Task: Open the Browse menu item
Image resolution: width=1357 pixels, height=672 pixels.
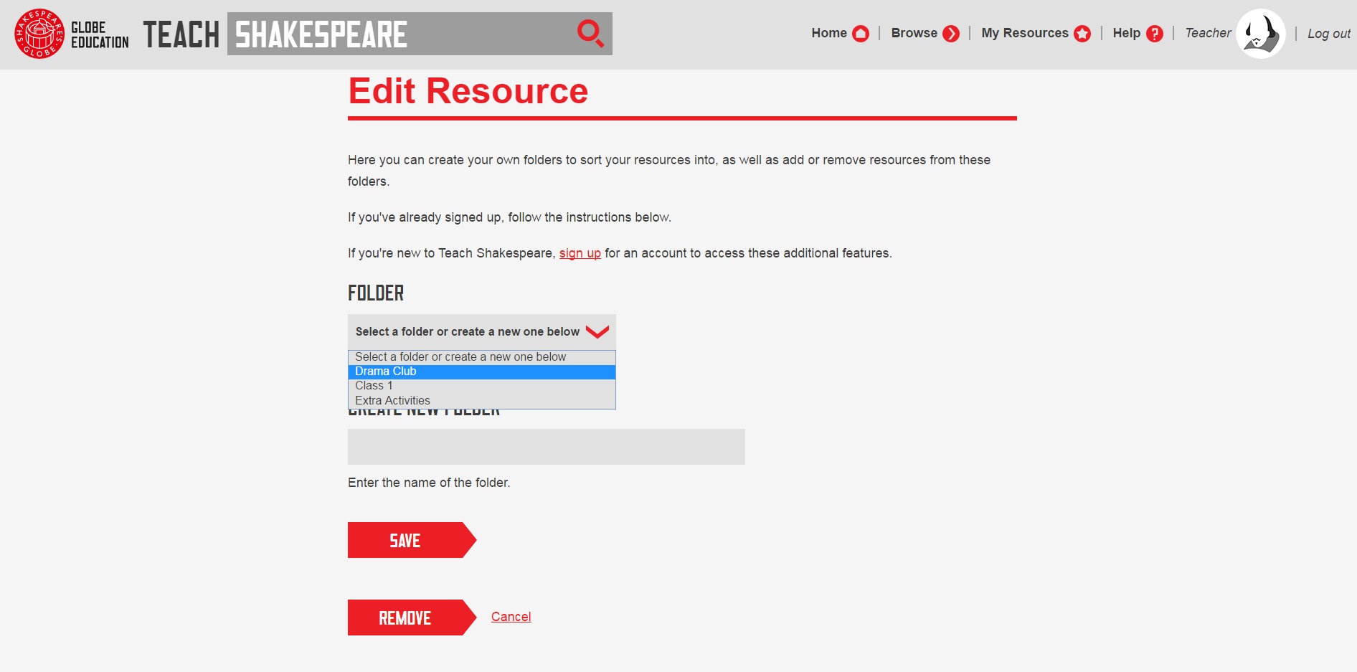Action: [914, 33]
